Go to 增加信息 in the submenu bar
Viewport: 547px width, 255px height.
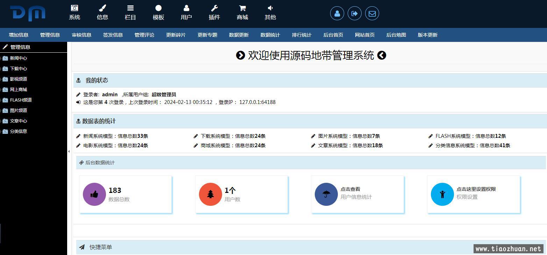19,35
